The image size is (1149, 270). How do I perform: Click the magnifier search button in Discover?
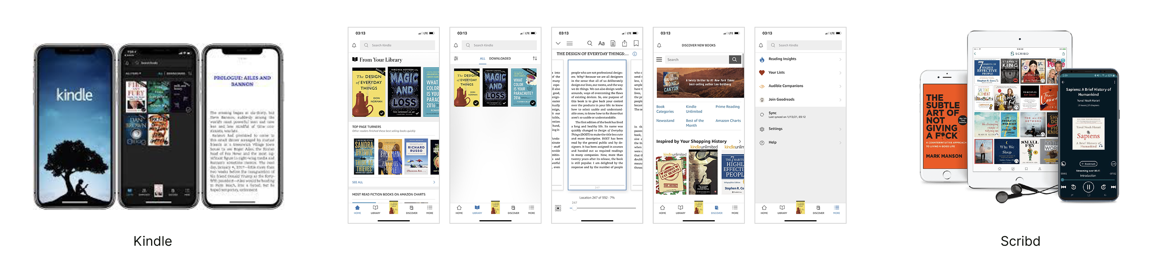tap(735, 60)
